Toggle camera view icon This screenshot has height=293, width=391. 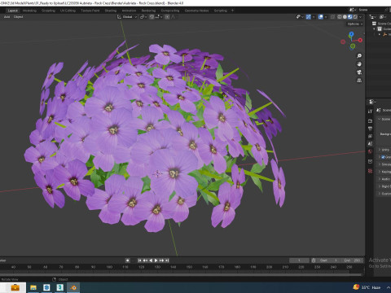359,72
